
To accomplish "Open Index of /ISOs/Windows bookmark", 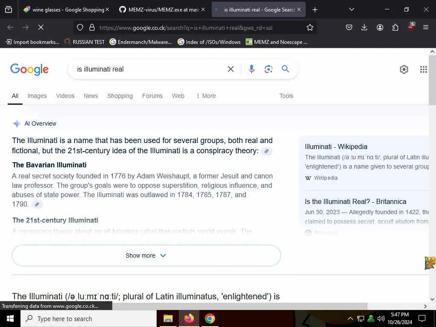I will pos(209,42).
